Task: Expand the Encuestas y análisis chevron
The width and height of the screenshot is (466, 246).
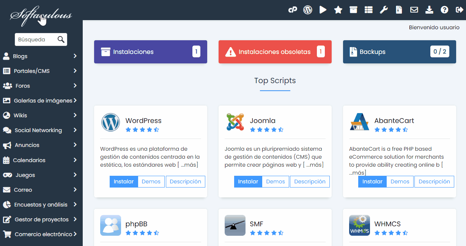Action: [75, 205]
